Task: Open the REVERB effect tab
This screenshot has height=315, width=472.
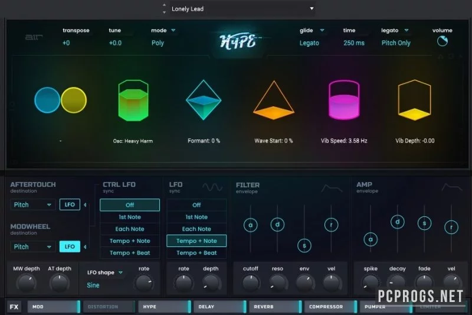Action: [x=276, y=307]
